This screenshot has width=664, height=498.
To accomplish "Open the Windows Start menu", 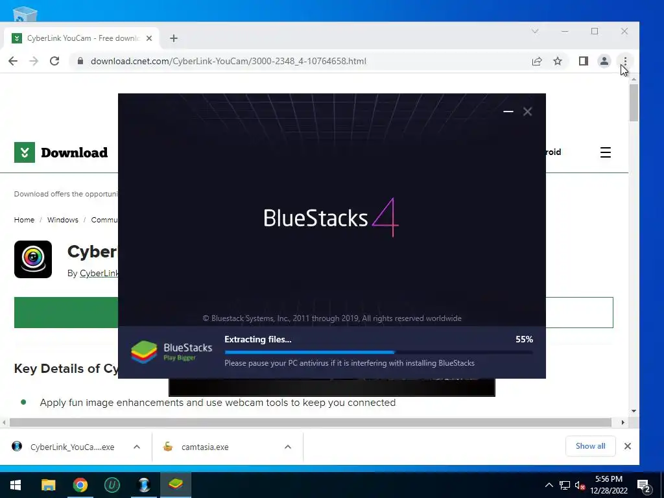I will pyautogui.click(x=16, y=485).
